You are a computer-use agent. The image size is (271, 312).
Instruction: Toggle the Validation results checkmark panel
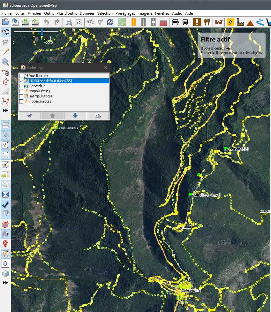point(5,204)
